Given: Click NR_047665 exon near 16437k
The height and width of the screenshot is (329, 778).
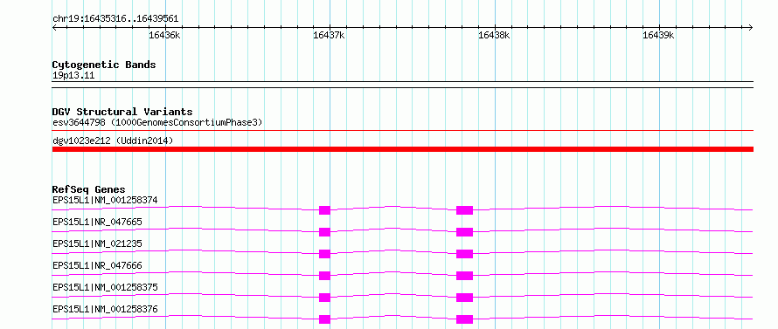Looking at the screenshot, I should pyautogui.click(x=324, y=232).
